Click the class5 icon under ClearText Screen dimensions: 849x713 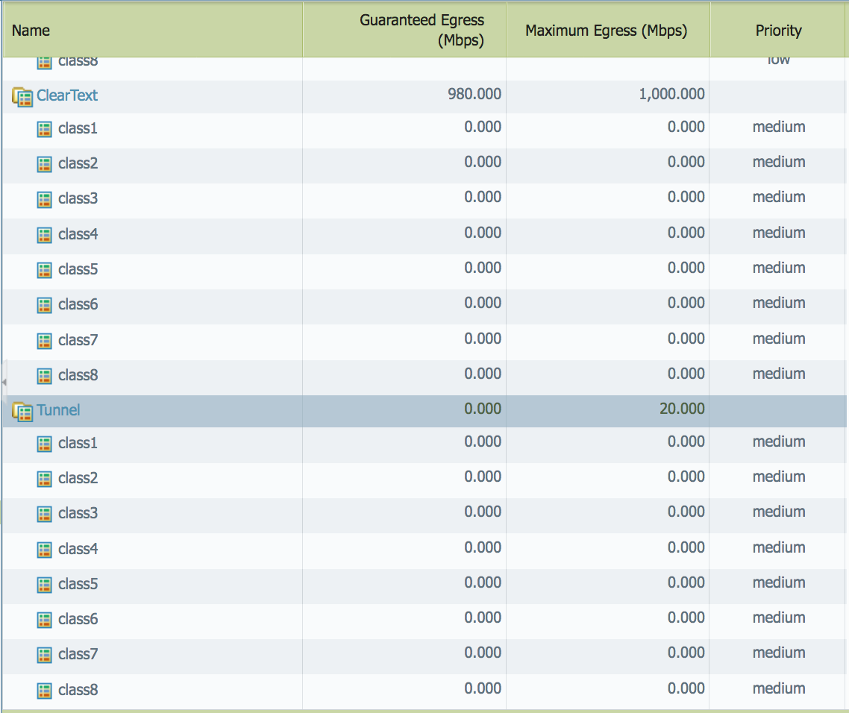coord(45,270)
